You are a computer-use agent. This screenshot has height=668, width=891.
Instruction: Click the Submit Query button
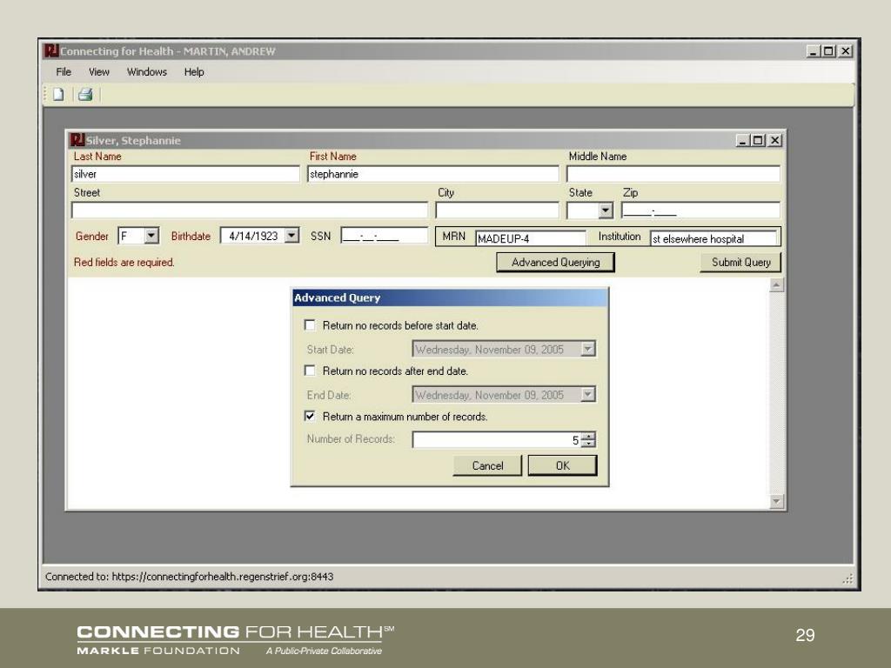click(741, 263)
